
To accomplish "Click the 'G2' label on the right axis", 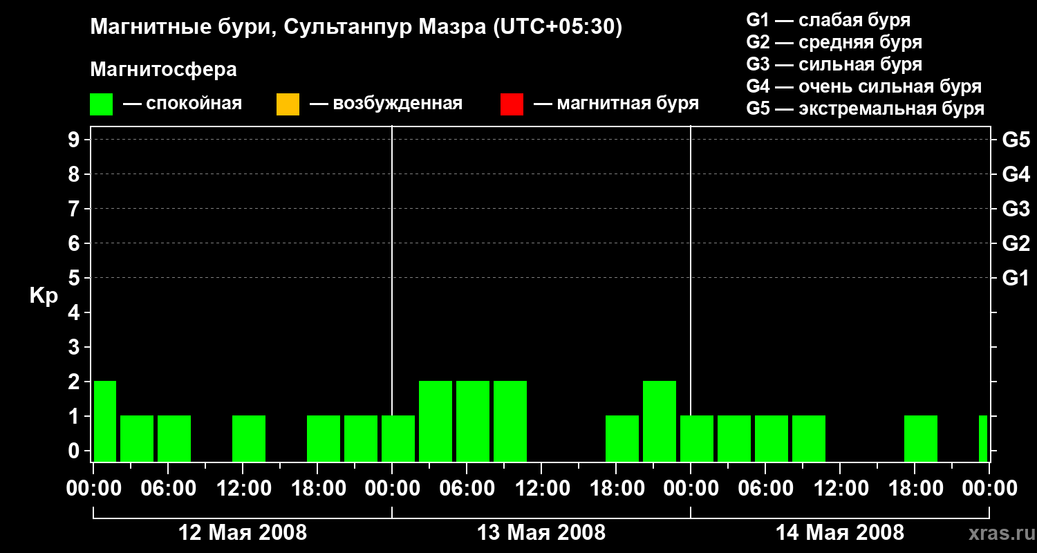I will tap(1016, 243).
